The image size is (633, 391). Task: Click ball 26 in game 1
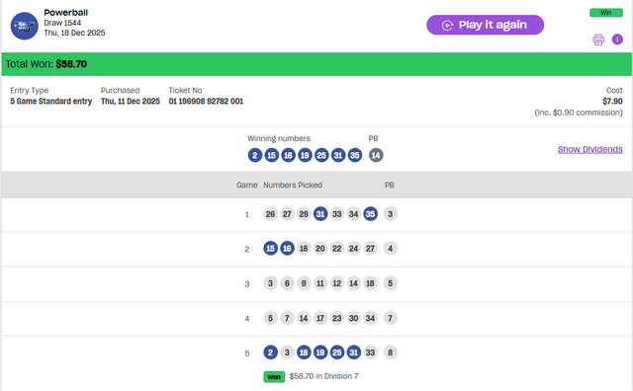pyautogui.click(x=270, y=214)
